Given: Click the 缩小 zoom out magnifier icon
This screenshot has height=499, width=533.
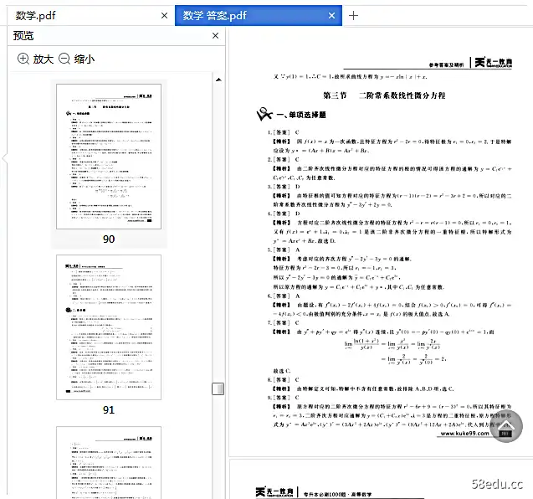Looking at the screenshot, I should [64, 59].
